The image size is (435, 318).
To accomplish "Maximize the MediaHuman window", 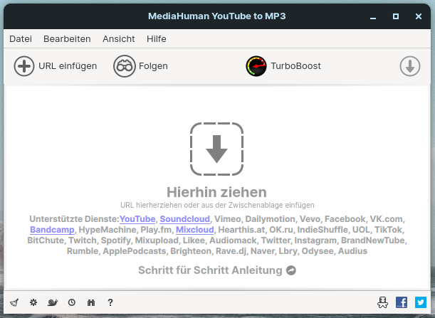I will pos(396,16).
